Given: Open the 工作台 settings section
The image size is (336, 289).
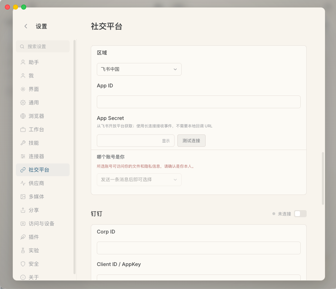Looking at the screenshot, I should [43, 129].
